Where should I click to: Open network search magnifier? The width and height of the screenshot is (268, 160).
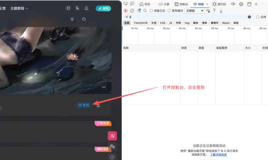coord(145,11)
